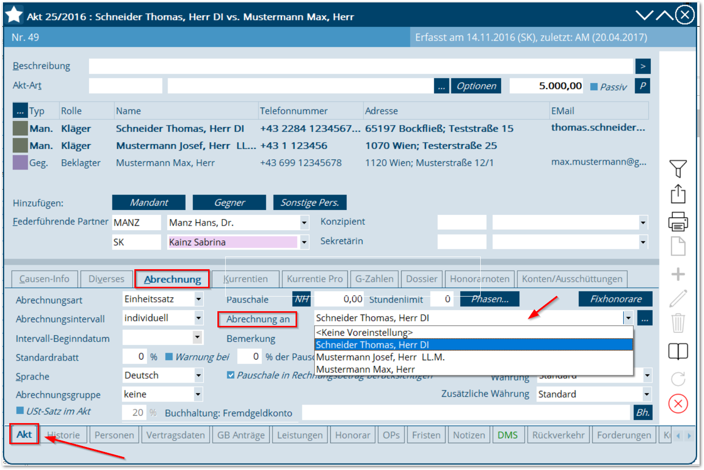Switch to Causen-Info tab

tap(44, 279)
